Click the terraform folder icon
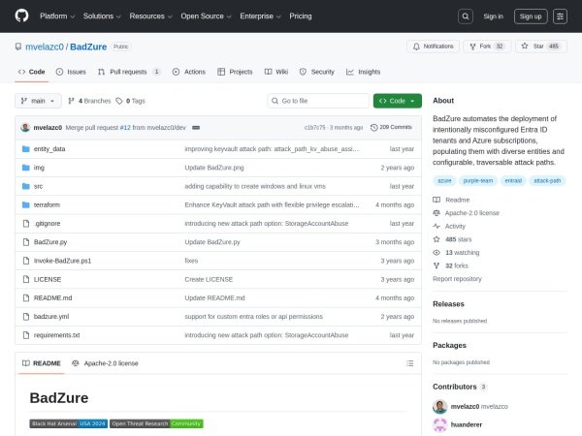The width and height of the screenshot is (582, 436). coord(25,204)
